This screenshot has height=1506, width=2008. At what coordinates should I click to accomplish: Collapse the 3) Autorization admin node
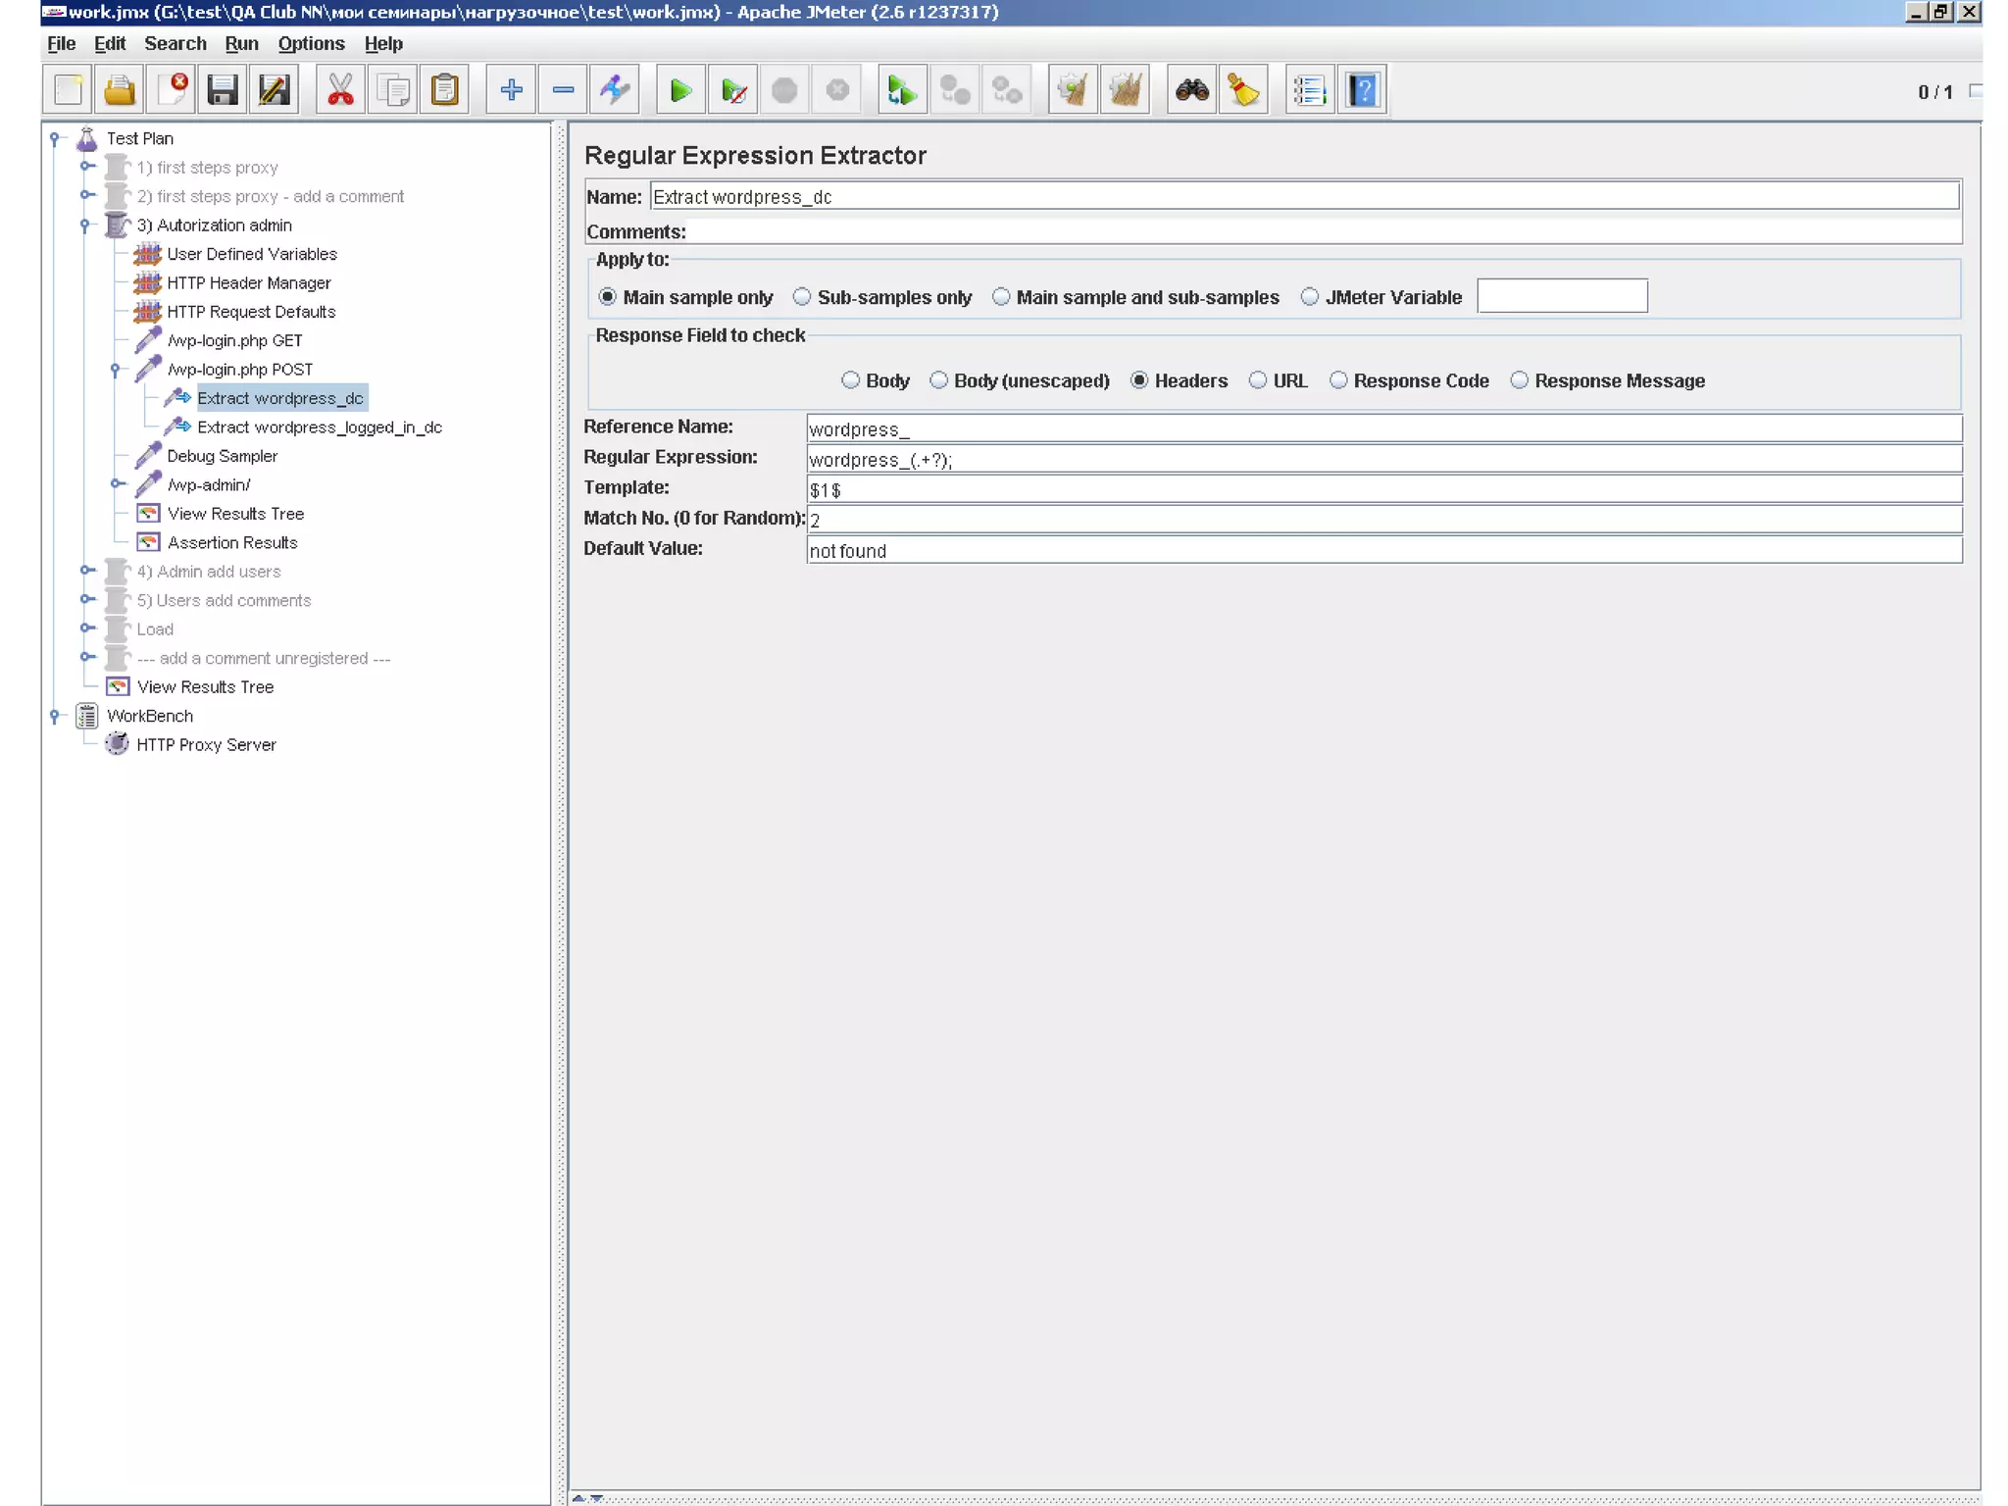pyautogui.click(x=85, y=226)
